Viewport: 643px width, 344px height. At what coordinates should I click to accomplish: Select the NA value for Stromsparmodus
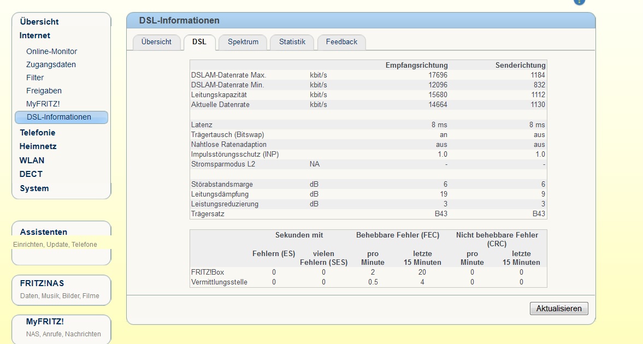315,164
